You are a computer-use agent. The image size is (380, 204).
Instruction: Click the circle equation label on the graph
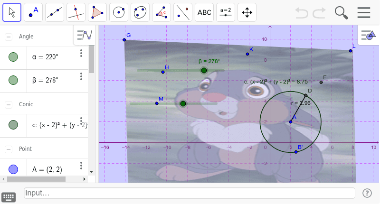276,82
